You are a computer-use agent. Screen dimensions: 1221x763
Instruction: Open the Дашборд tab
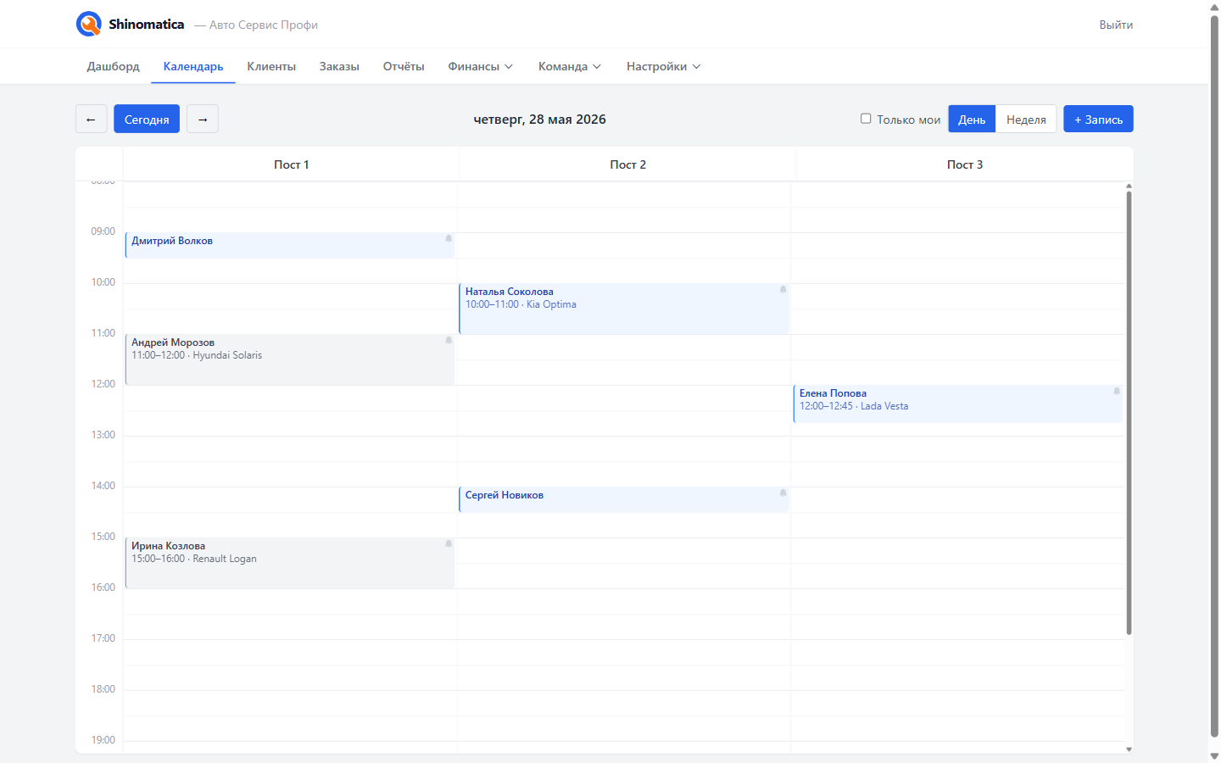click(x=113, y=66)
